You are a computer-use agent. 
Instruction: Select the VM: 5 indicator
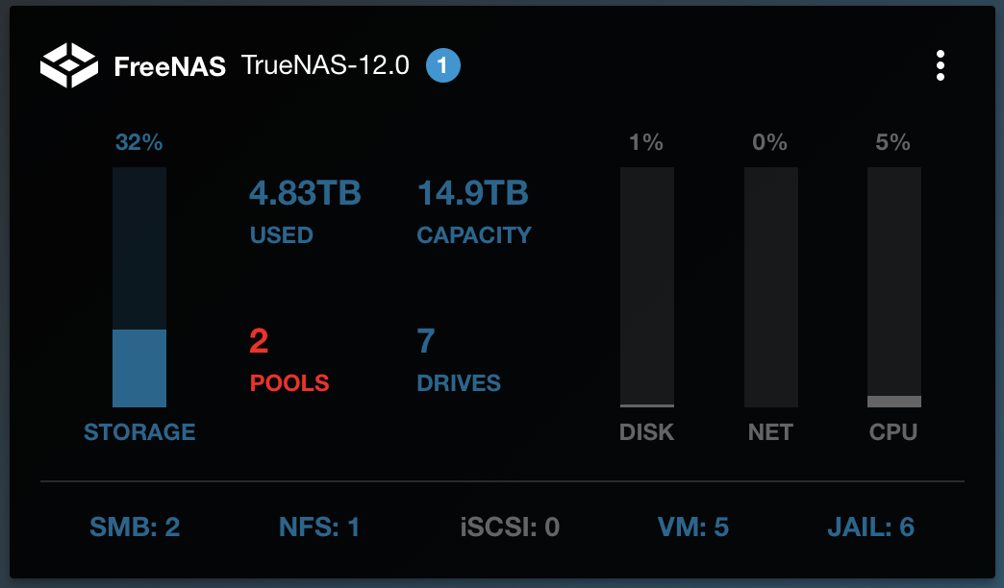pos(692,527)
